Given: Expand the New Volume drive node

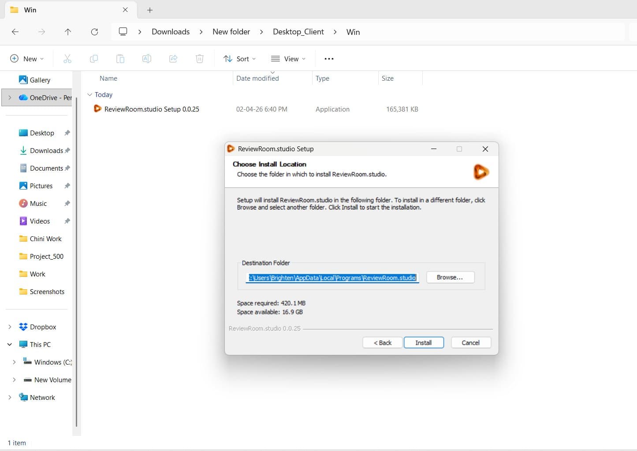Looking at the screenshot, I should pos(14,380).
